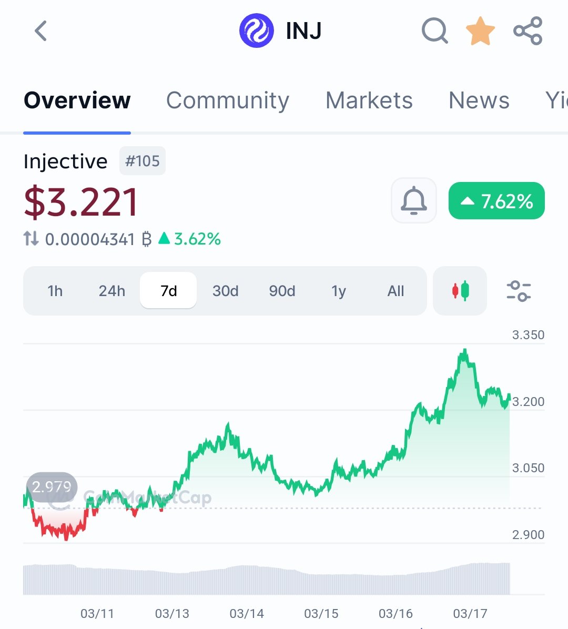Swap price currency arrows icon

(x=31, y=239)
